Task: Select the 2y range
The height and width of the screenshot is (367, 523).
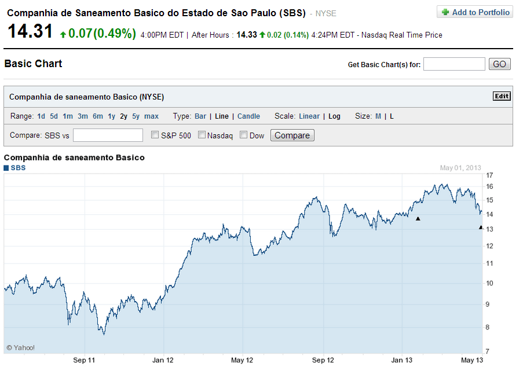Action: [124, 116]
